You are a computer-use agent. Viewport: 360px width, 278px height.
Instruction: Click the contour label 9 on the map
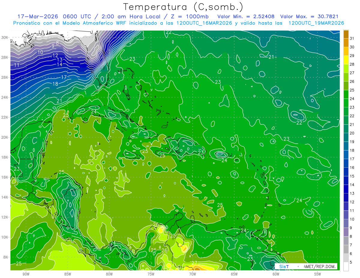(53, 46)
